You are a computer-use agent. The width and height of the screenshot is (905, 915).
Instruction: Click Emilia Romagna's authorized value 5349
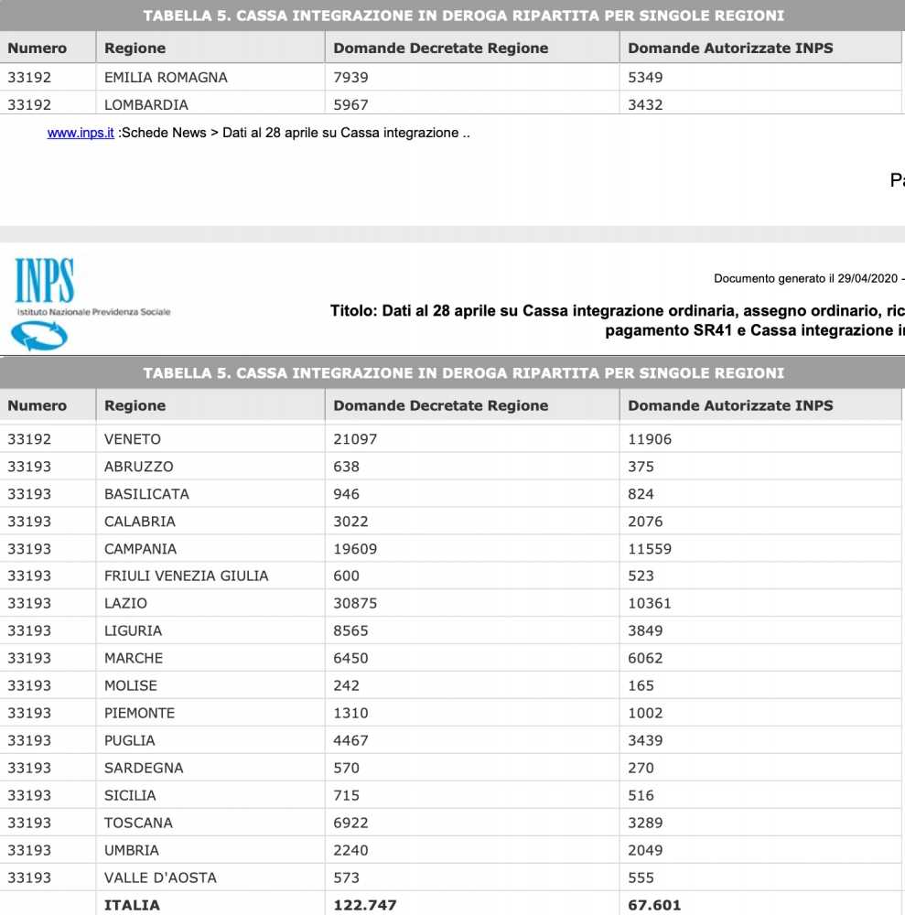tap(645, 78)
